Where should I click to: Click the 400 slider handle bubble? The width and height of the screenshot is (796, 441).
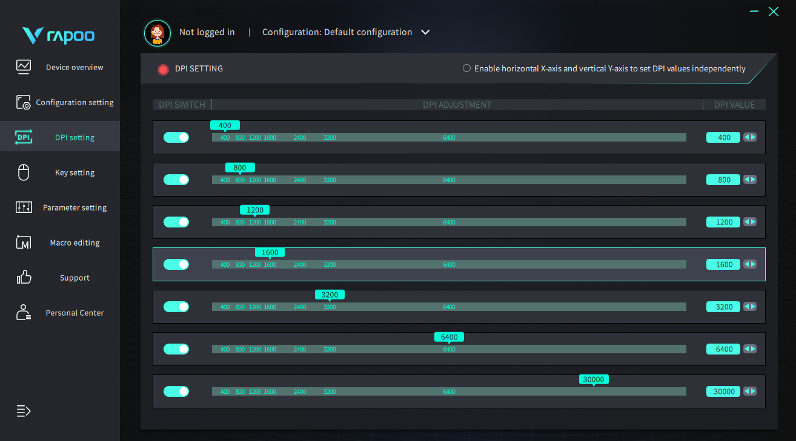pos(225,125)
